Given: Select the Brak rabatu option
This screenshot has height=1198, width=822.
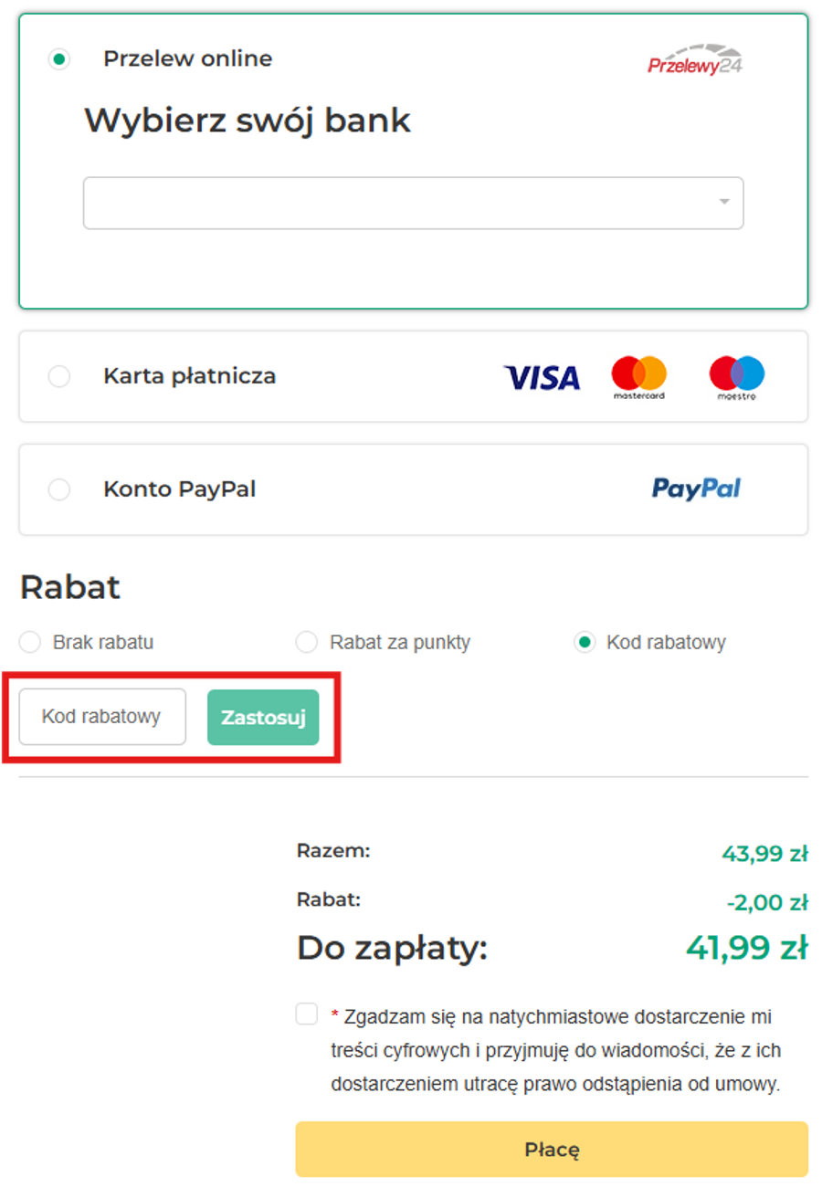Looking at the screenshot, I should coord(30,642).
